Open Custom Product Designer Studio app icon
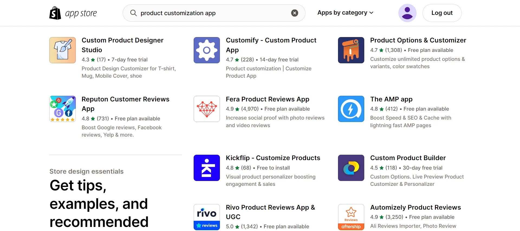The image size is (520, 231). [x=63, y=50]
